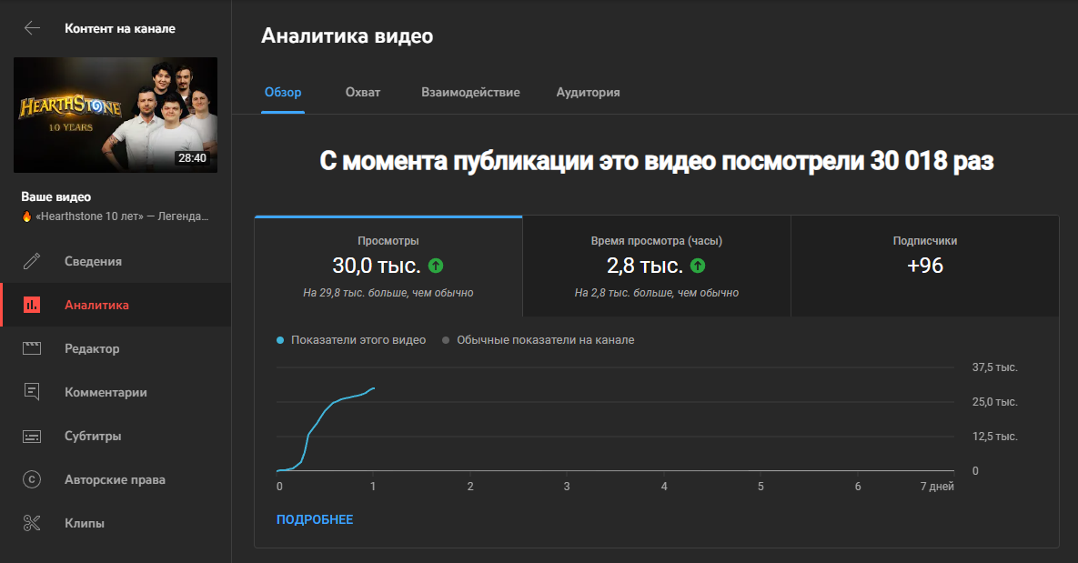Open the Взаимодействие tab
This screenshot has height=563, width=1078.
470,92
